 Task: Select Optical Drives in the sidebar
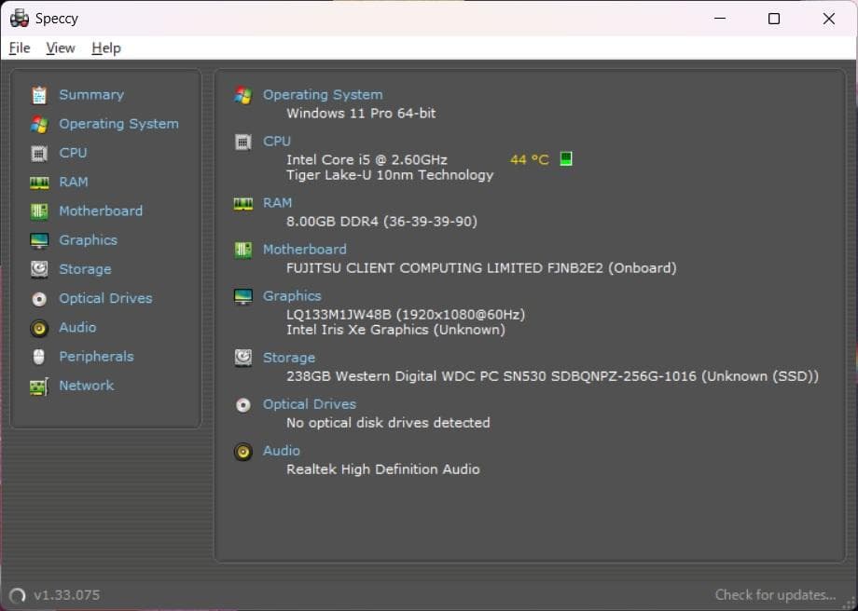[105, 298]
